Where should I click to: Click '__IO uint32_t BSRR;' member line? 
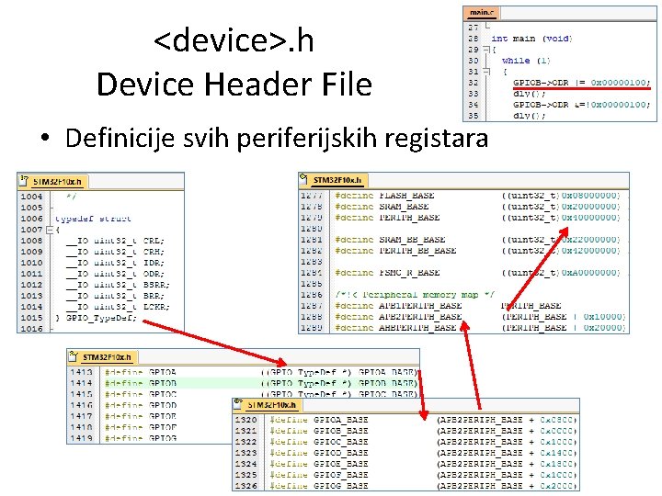[118, 285]
